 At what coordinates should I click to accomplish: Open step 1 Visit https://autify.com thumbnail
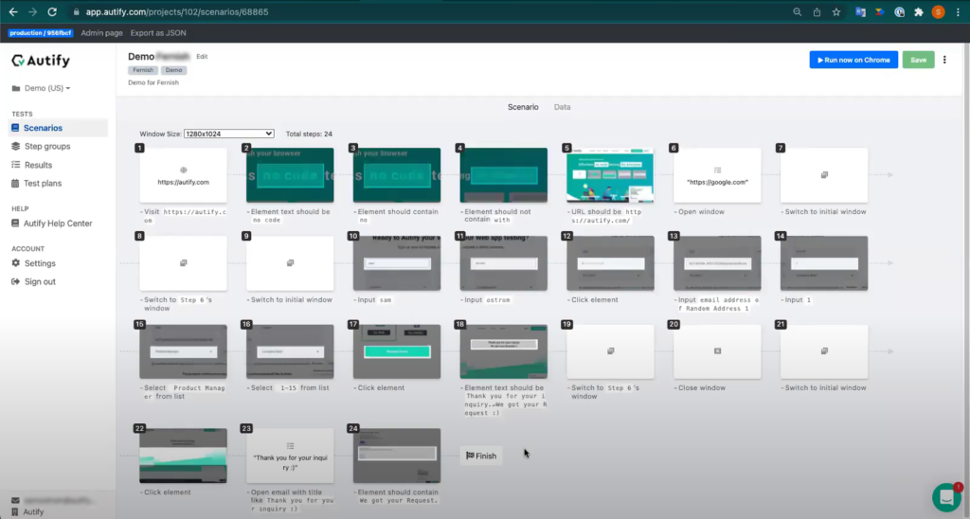183,175
